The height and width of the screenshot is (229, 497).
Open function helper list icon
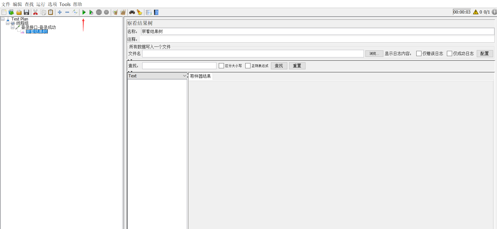coord(148,12)
